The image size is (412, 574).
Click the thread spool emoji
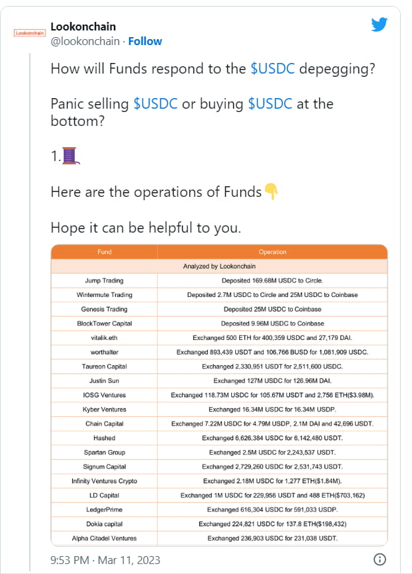click(71, 156)
